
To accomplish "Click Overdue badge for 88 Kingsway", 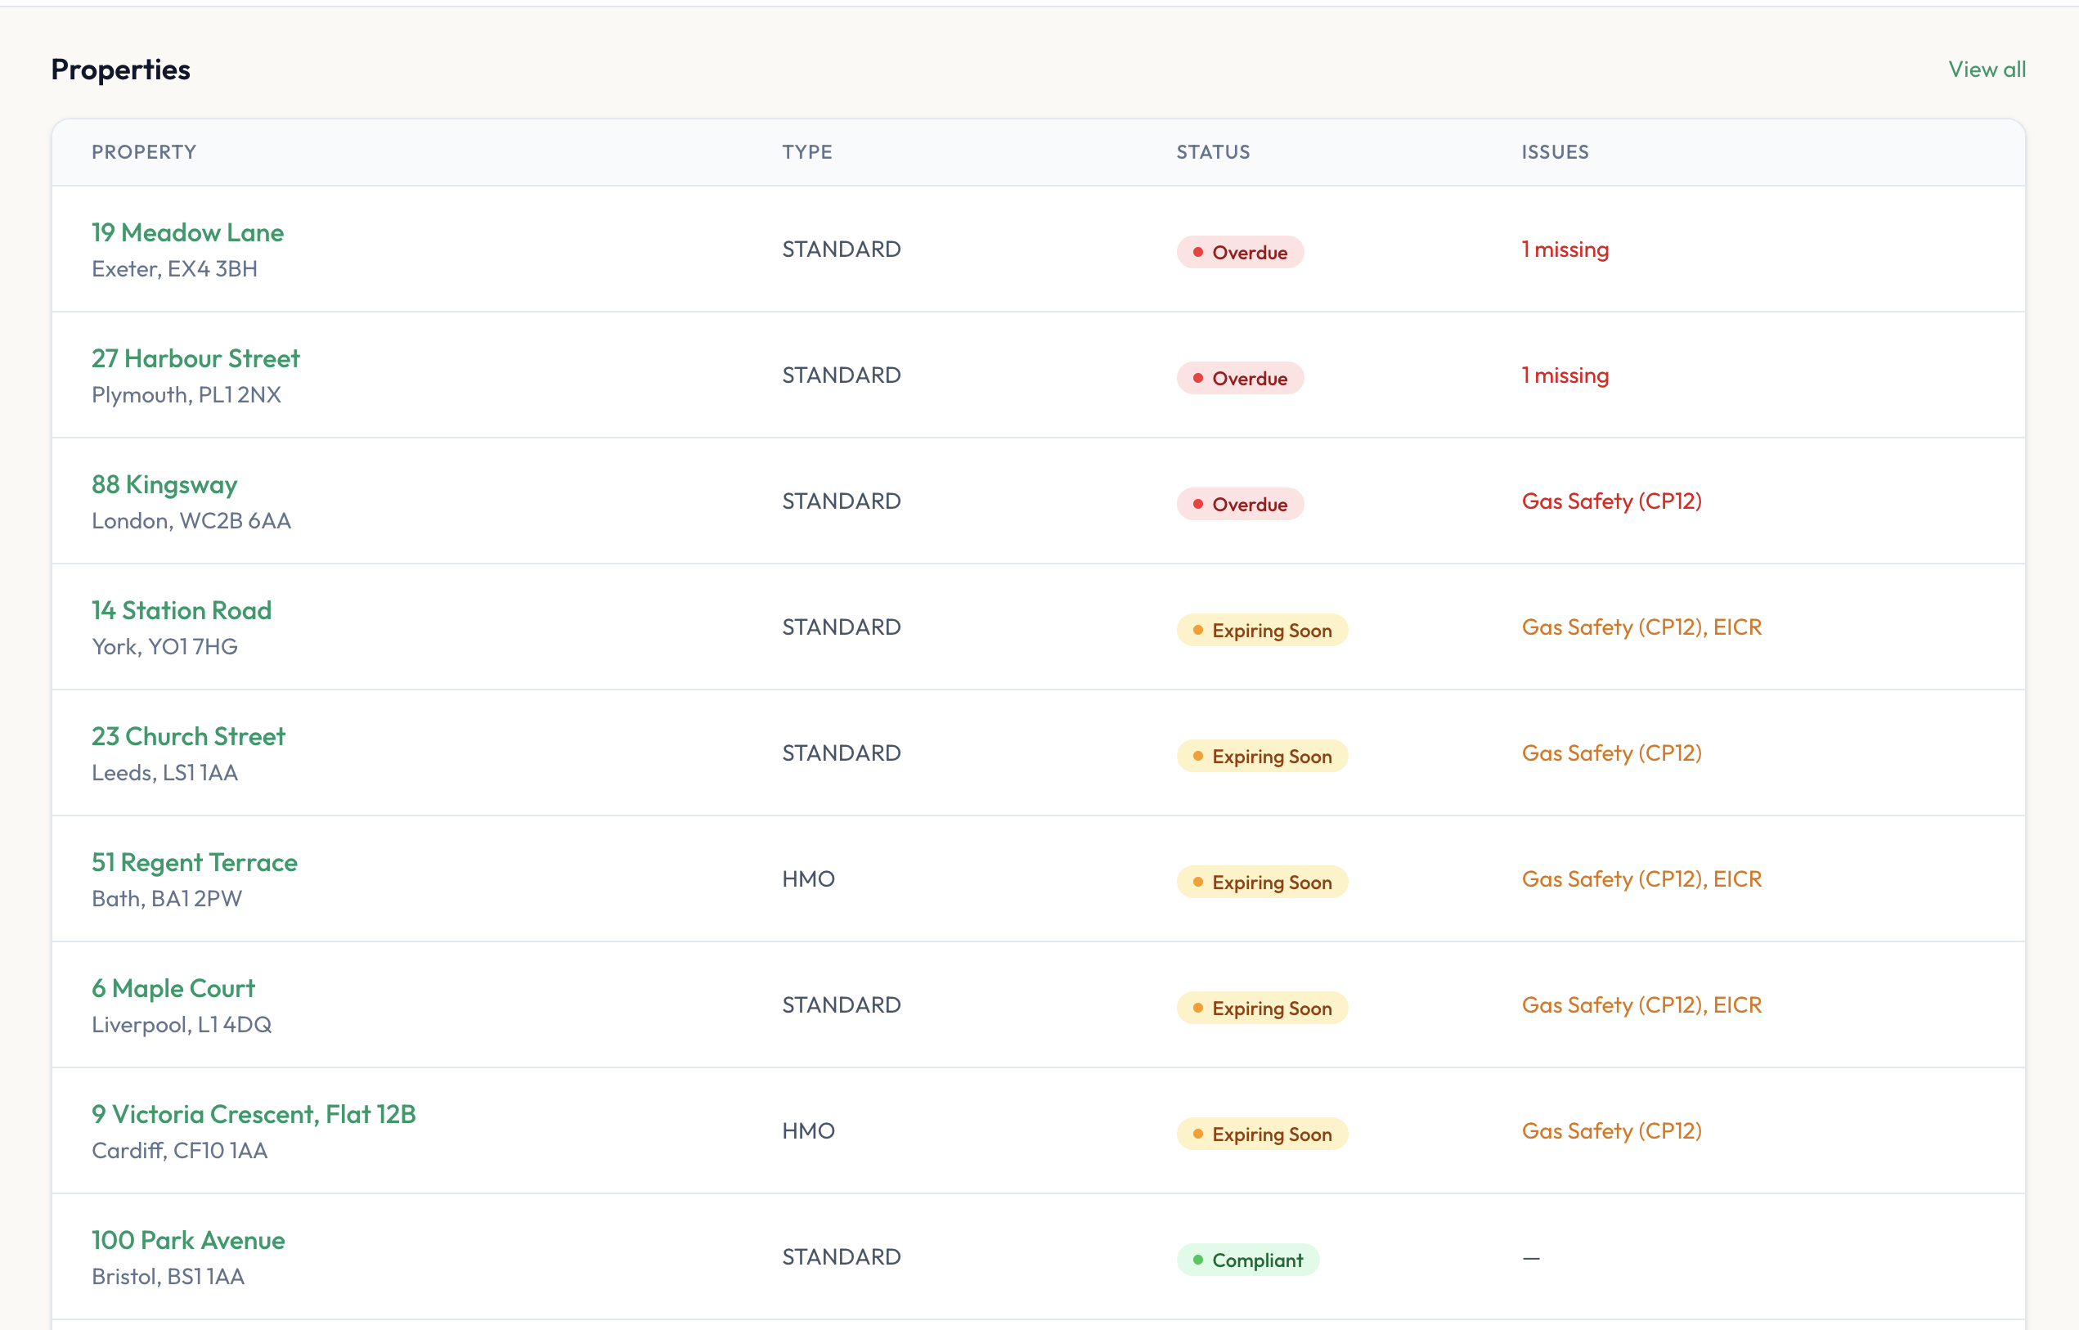I will [1239, 505].
